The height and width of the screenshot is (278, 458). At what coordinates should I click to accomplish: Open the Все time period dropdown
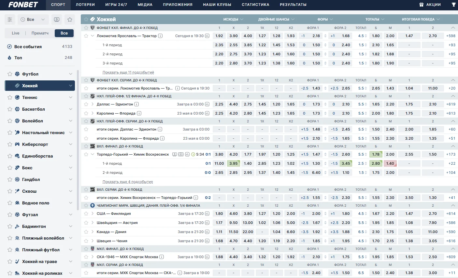click(x=33, y=20)
